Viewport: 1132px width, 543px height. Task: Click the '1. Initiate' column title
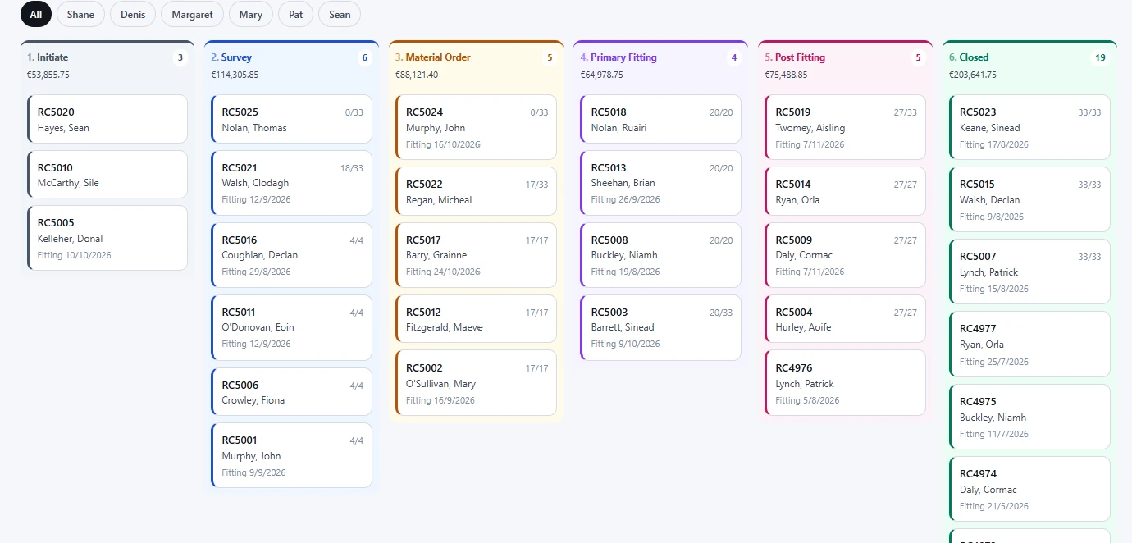tap(48, 57)
